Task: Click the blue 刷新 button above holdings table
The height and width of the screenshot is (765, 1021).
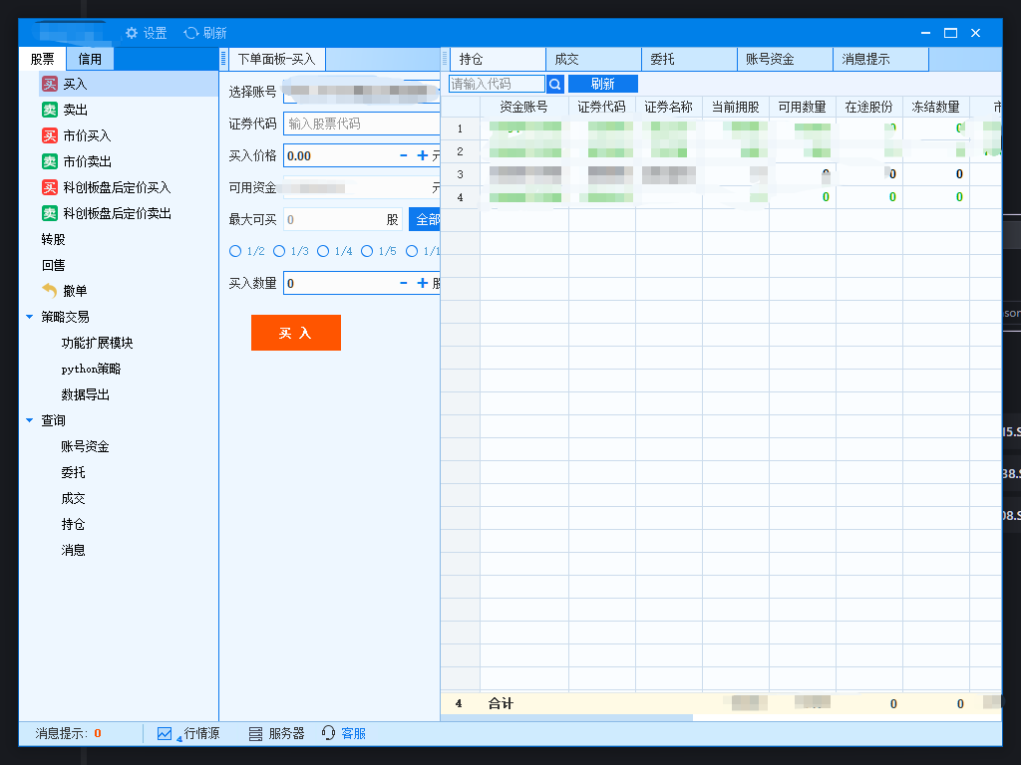Action: point(603,84)
